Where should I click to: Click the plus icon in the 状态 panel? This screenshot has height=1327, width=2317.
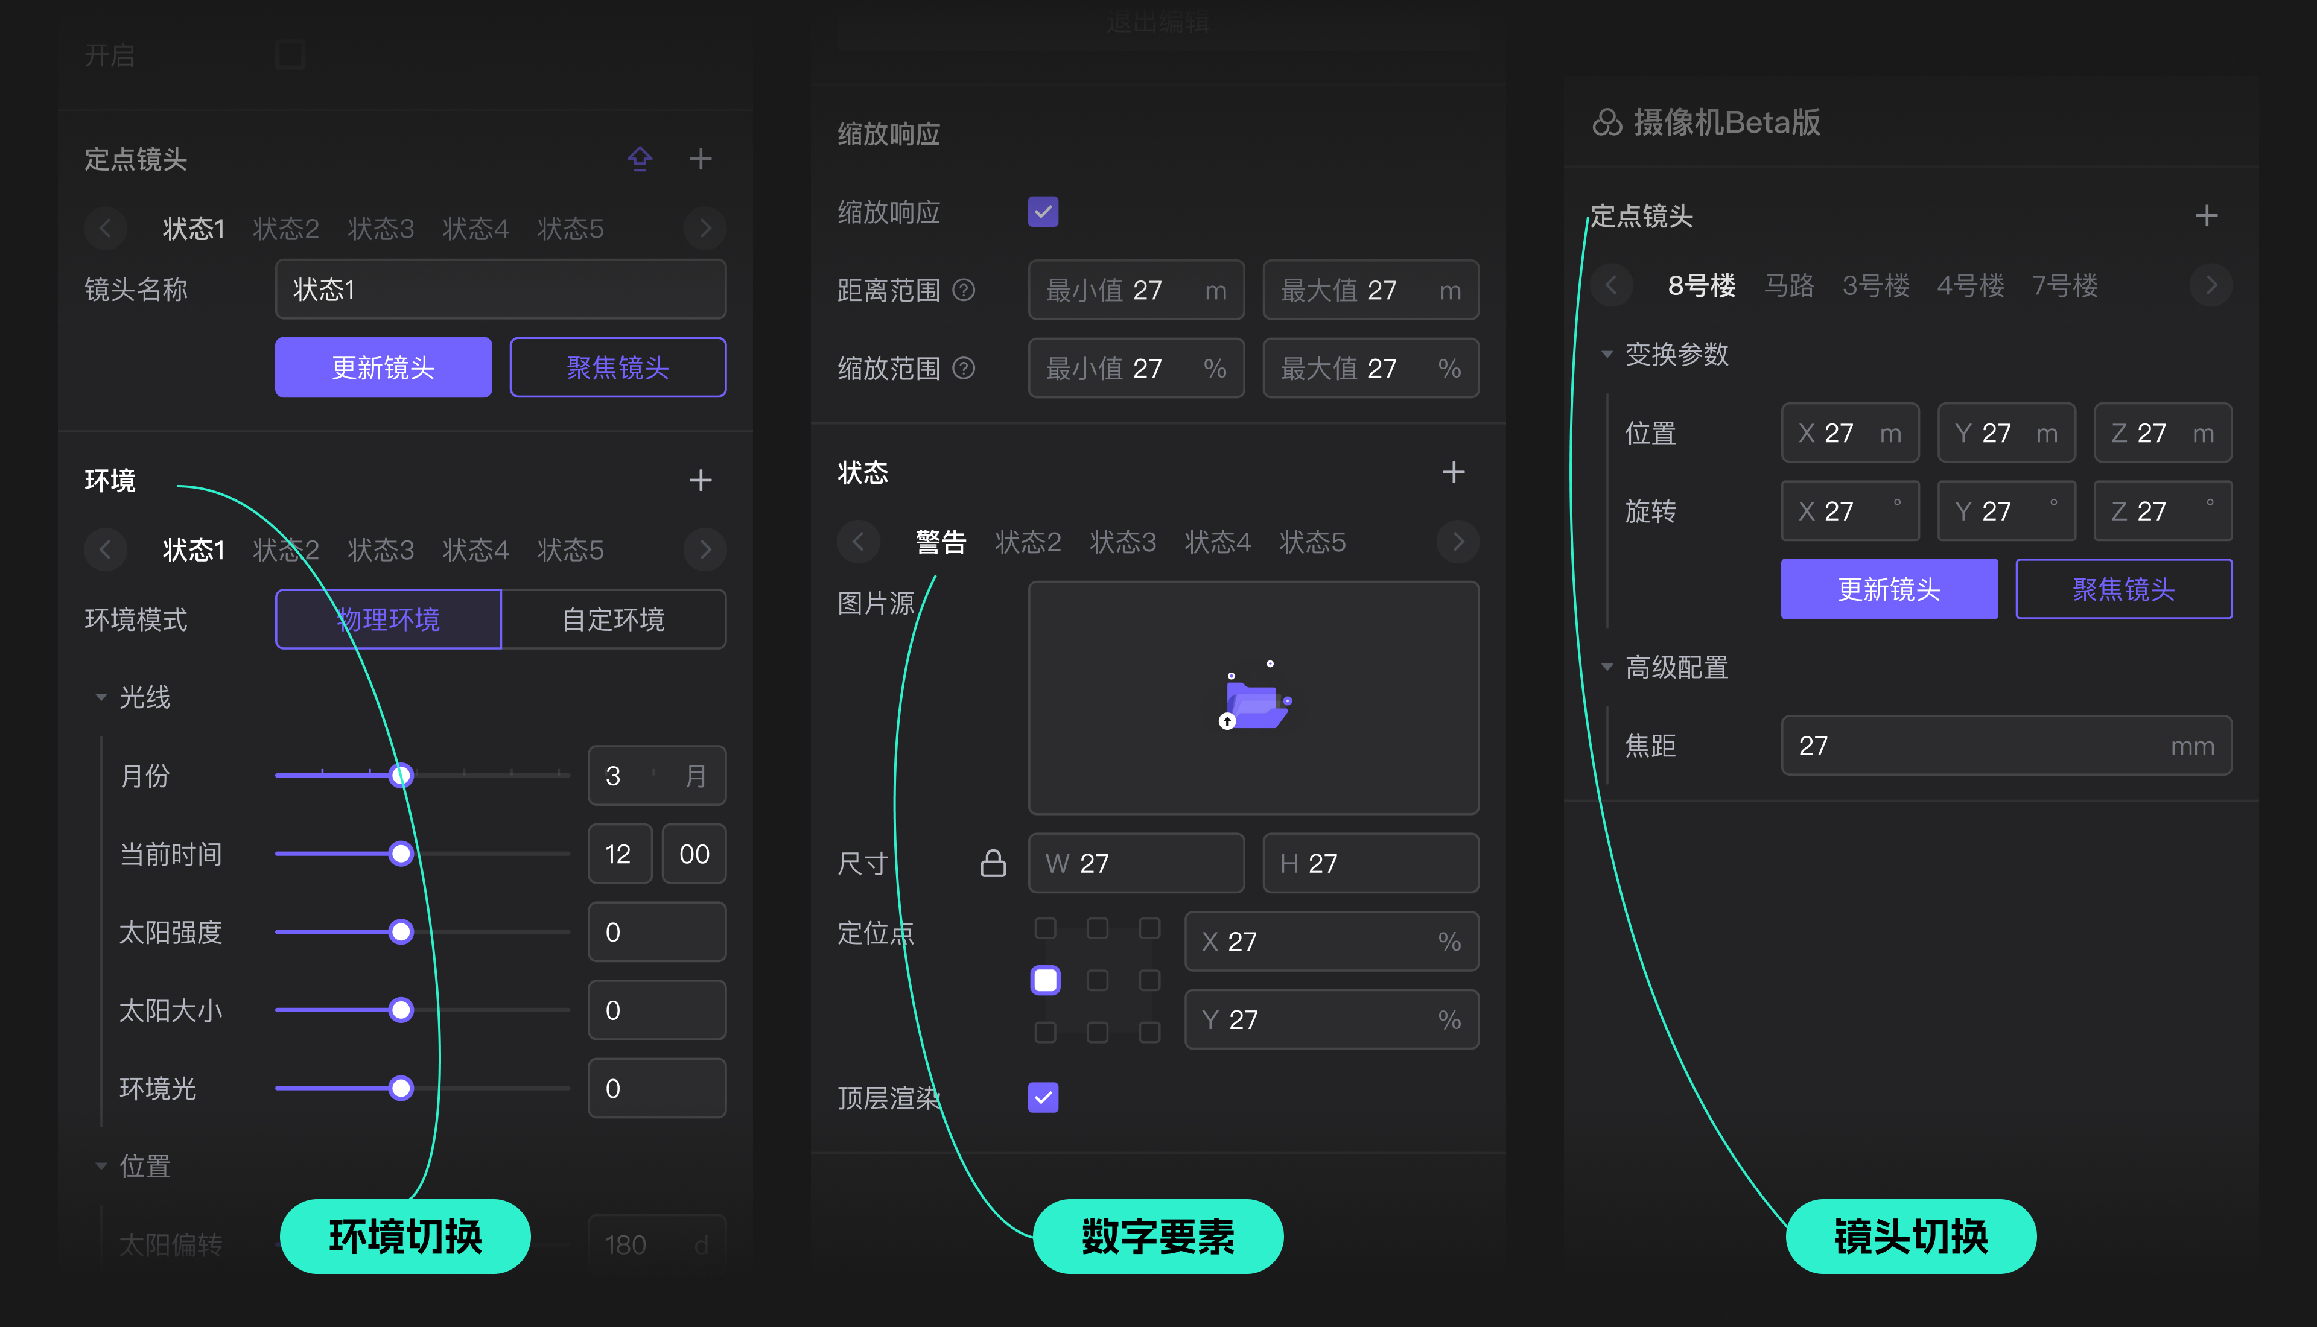(x=1455, y=472)
